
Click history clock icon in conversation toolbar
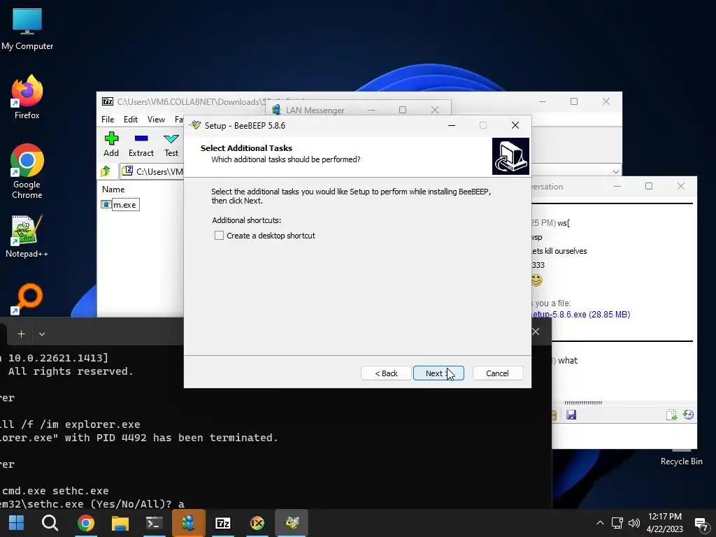[688, 415]
